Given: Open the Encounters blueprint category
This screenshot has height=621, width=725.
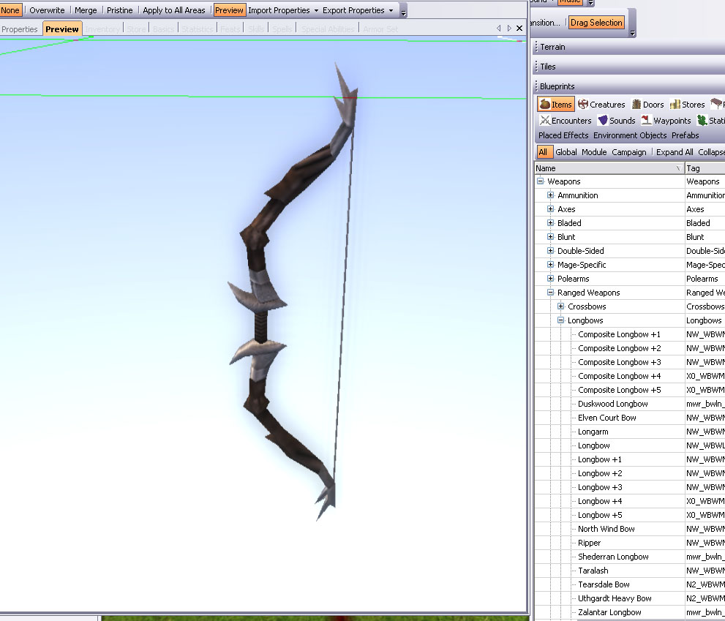Looking at the screenshot, I should [566, 121].
